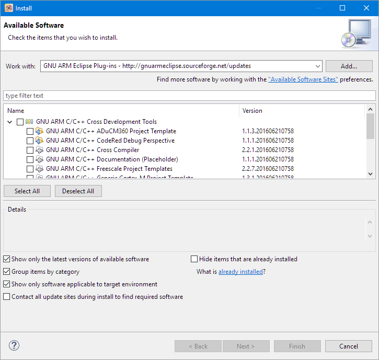
Task: Click the Cross Compiler feature icon
Action: tap(39, 150)
